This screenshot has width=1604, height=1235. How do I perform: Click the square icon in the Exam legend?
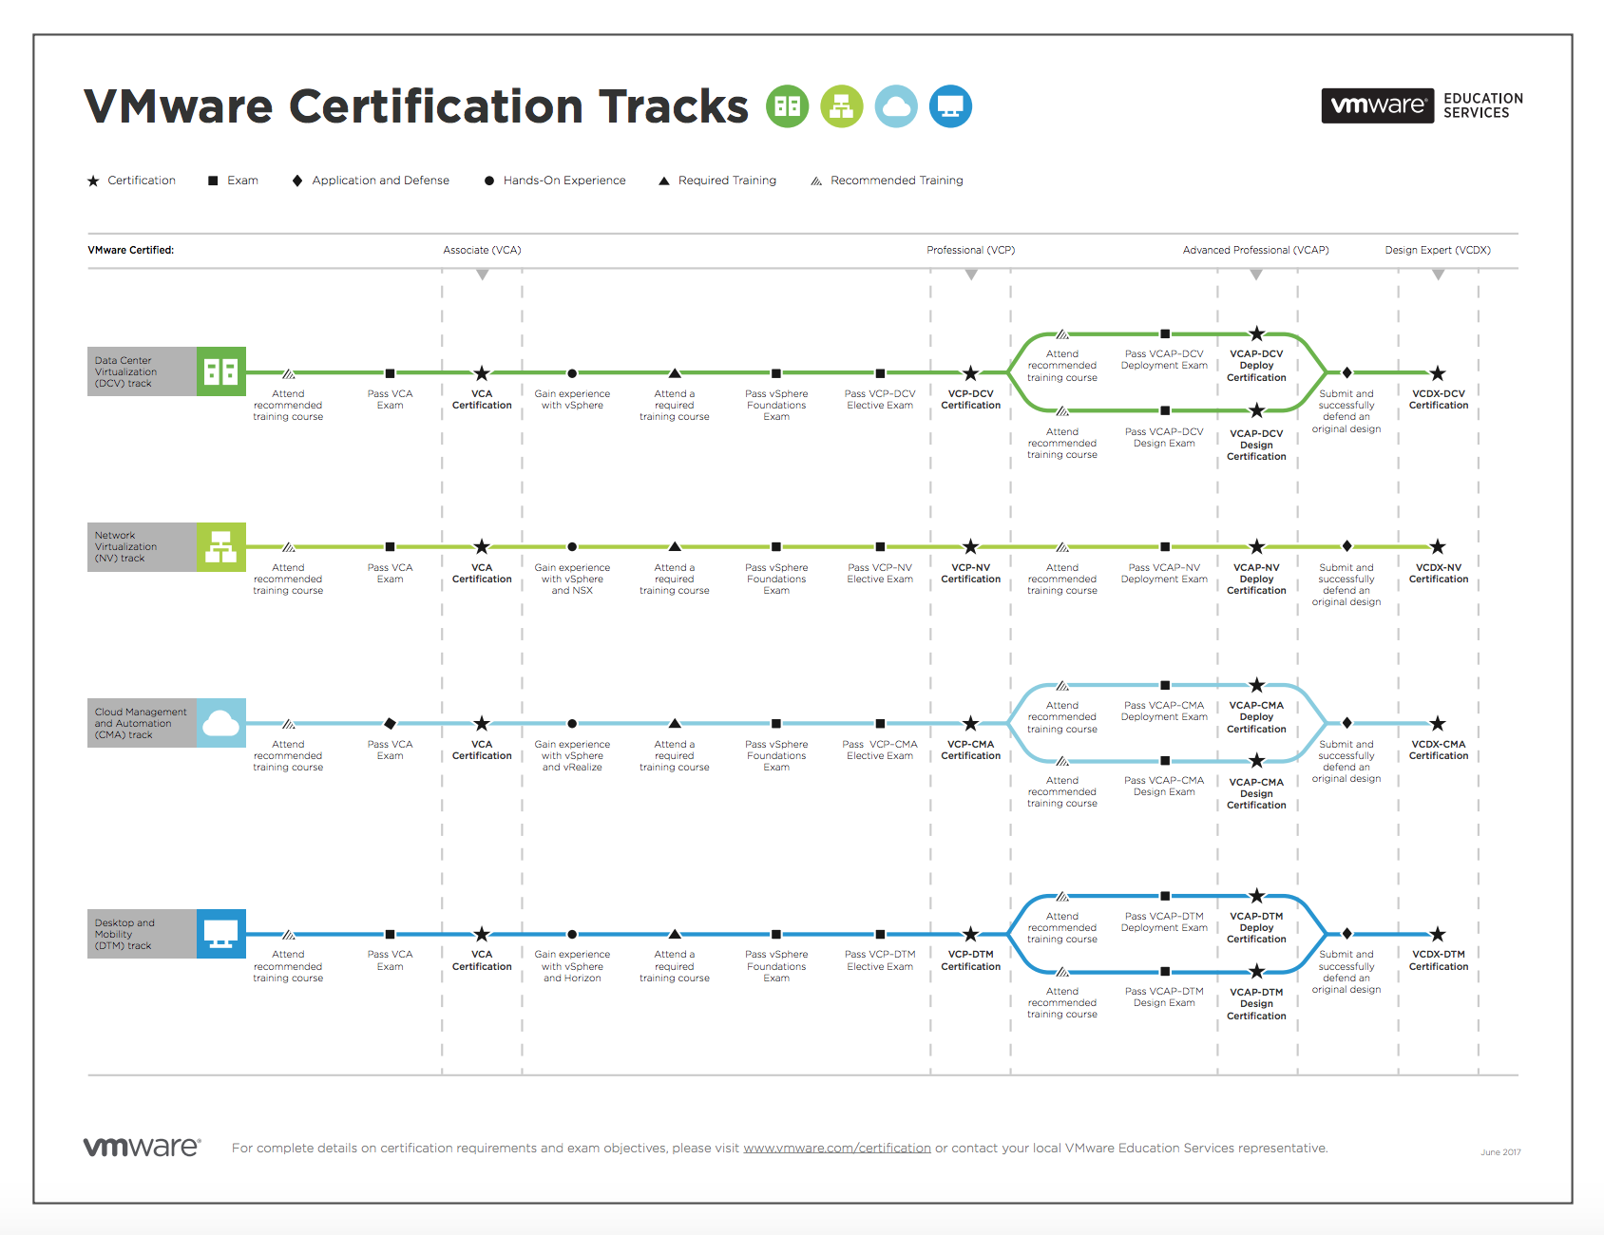tap(213, 180)
